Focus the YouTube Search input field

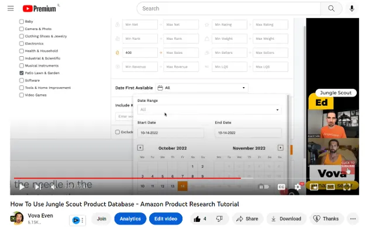(229, 9)
